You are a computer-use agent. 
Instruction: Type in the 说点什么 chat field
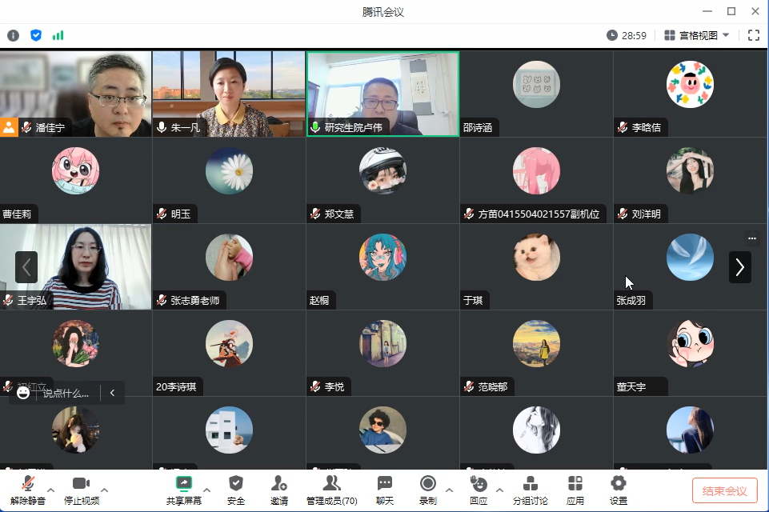66,393
